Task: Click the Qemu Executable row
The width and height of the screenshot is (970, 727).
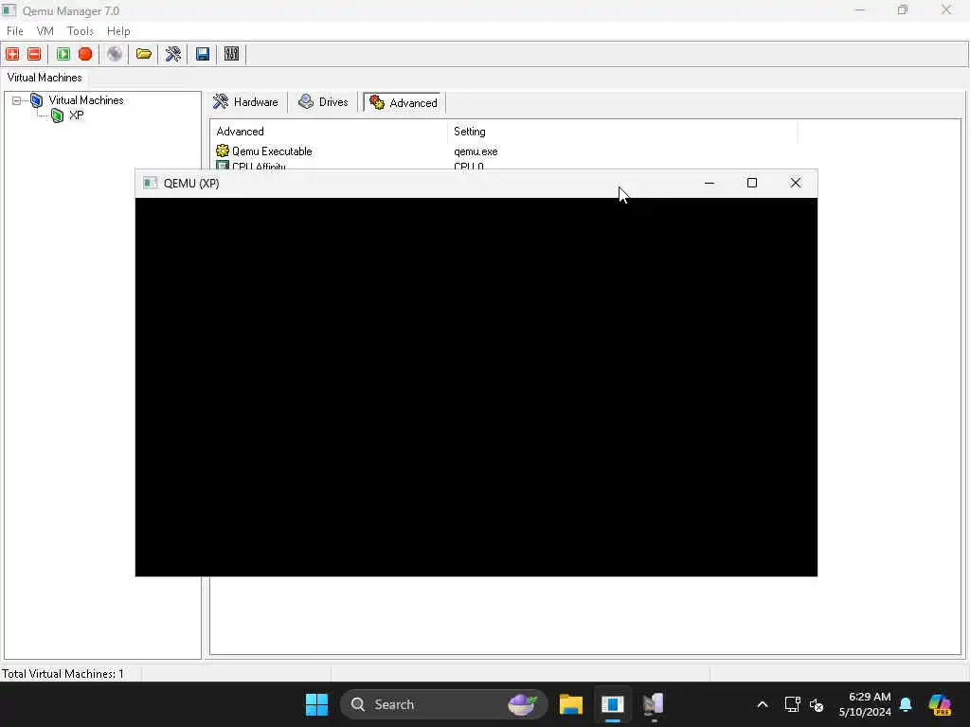Action: coord(272,151)
